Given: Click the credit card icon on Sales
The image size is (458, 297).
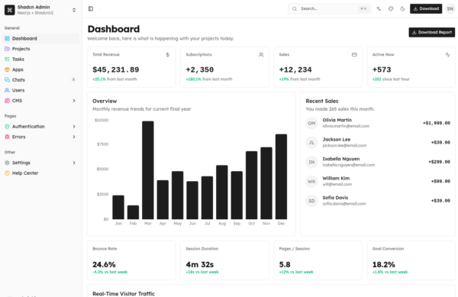Looking at the screenshot, I should pos(354,55).
